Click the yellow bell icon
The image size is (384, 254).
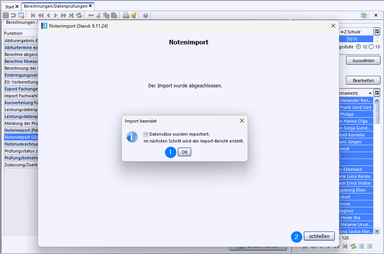[134, 15]
